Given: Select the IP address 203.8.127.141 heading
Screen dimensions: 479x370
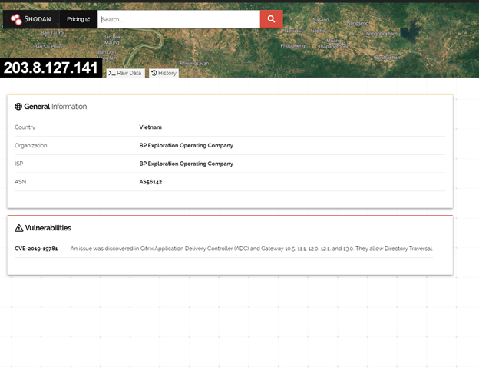Looking at the screenshot, I should click(51, 68).
